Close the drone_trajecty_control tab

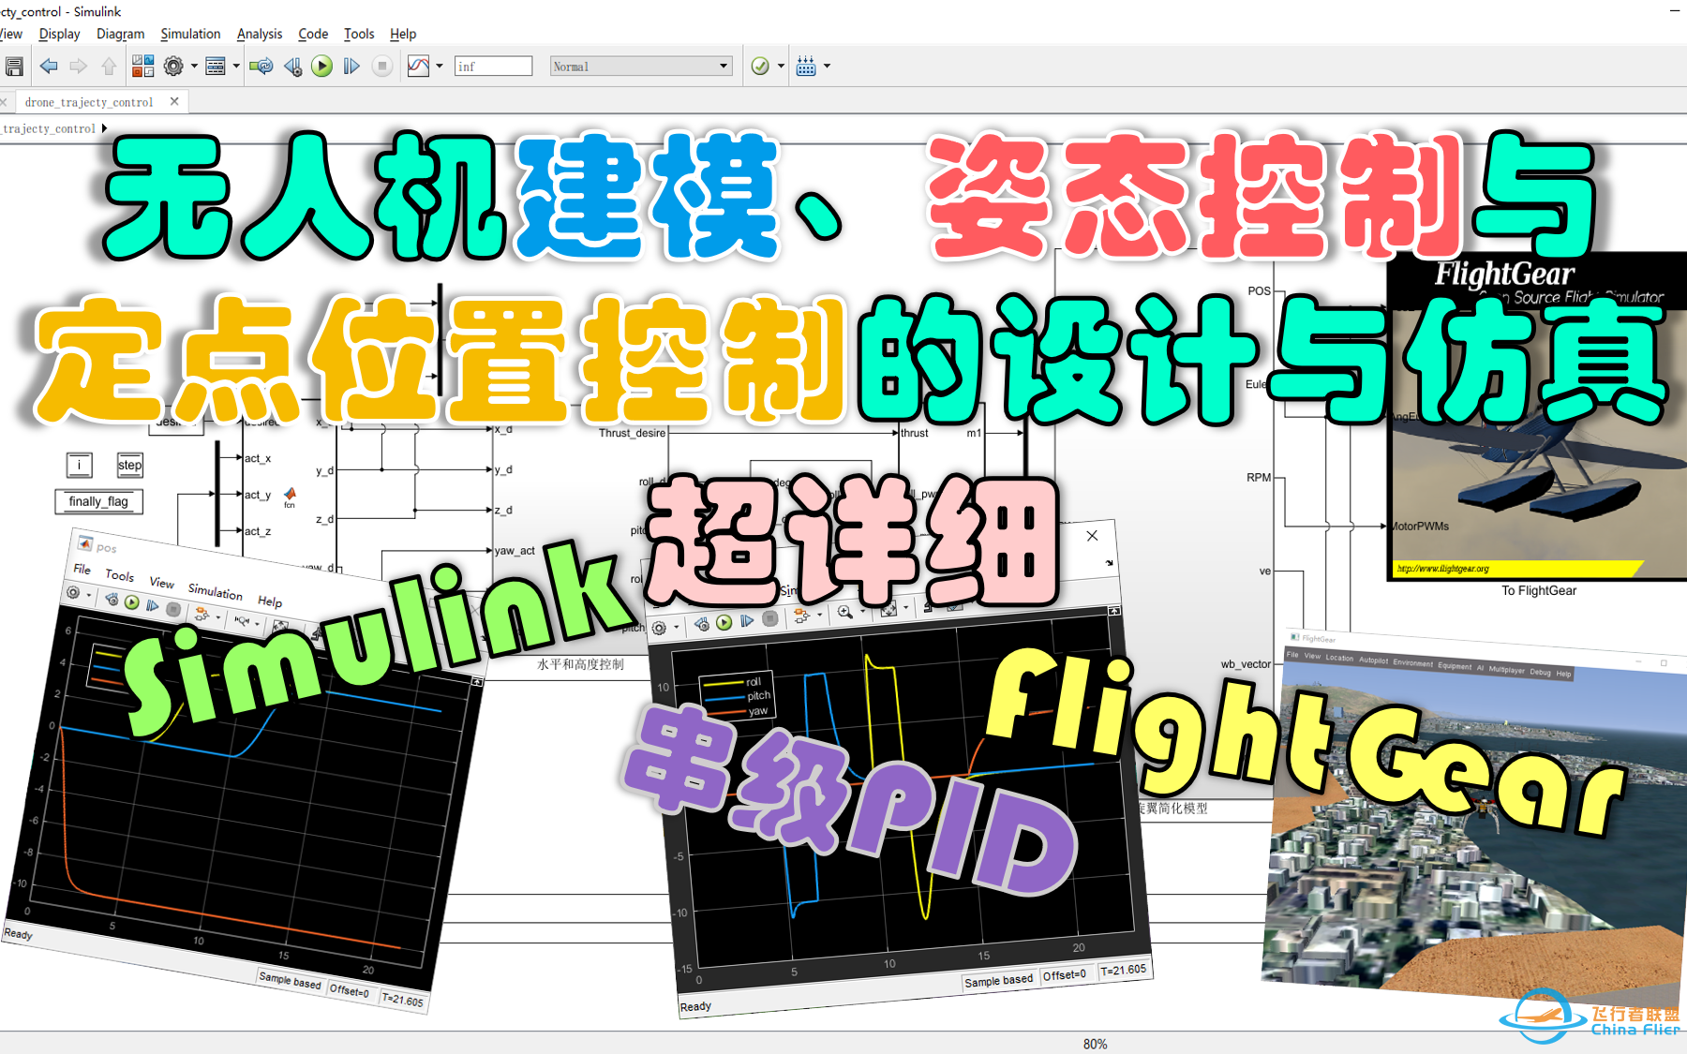pos(174,101)
